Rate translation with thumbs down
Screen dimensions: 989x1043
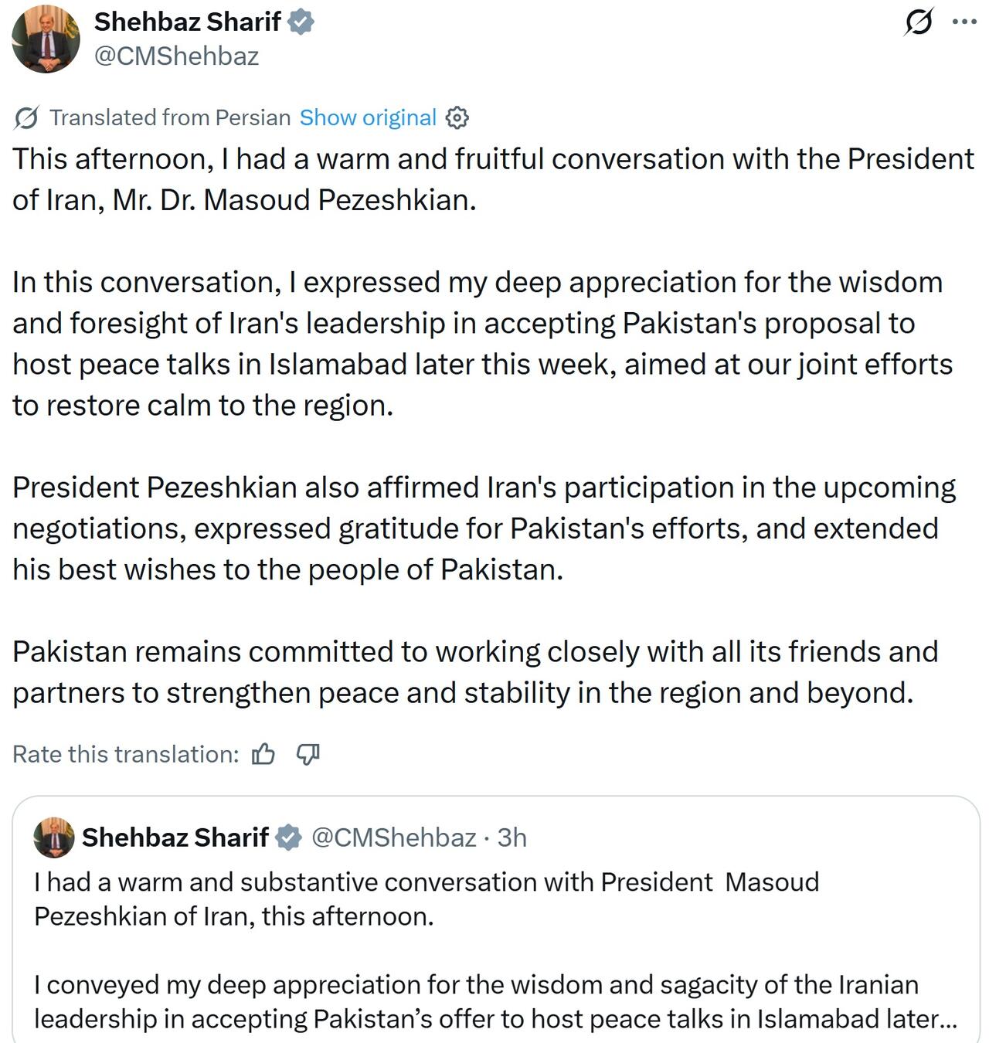tap(308, 754)
